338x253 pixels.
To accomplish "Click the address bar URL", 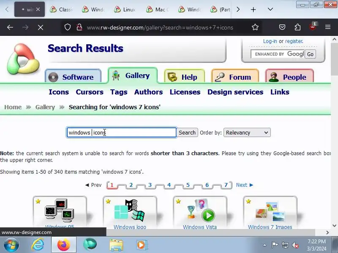I will coord(160,27).
